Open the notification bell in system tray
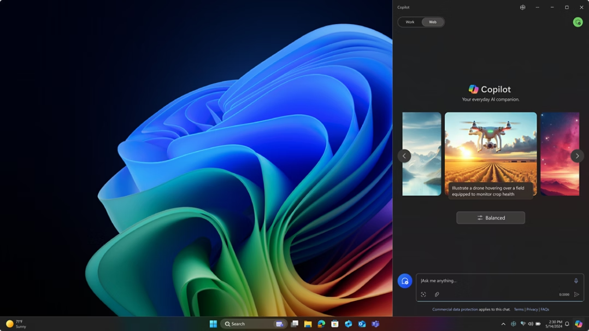The image size is (589, 331). click(x=567, y=324)
